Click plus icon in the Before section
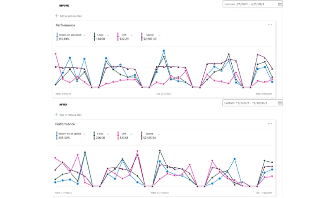Viewport: 331px width, 198px height. click(57, 16)
